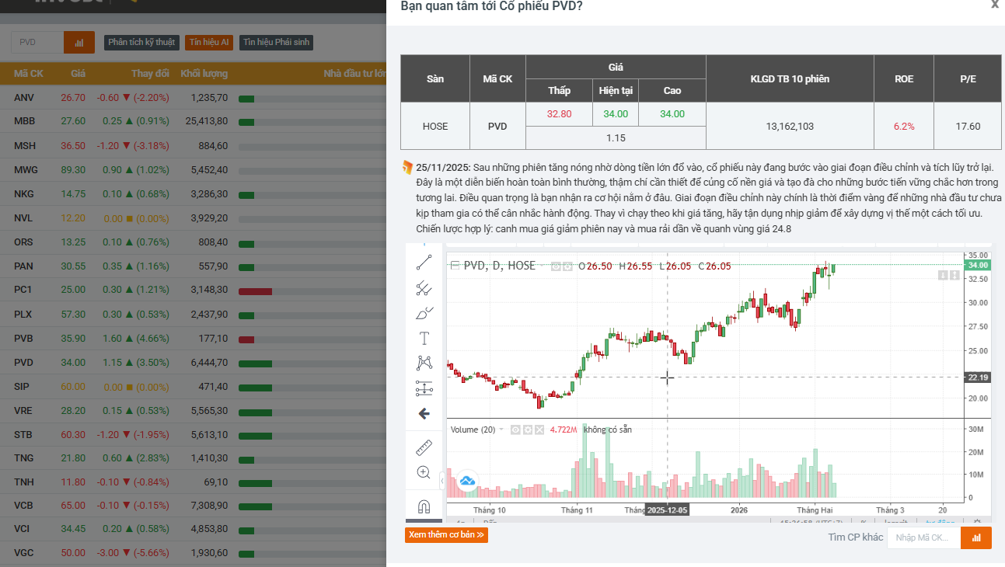Screen dimensions: 1005x567
Task: Click the low price 32.80 cell
Action: coord(559,114)
